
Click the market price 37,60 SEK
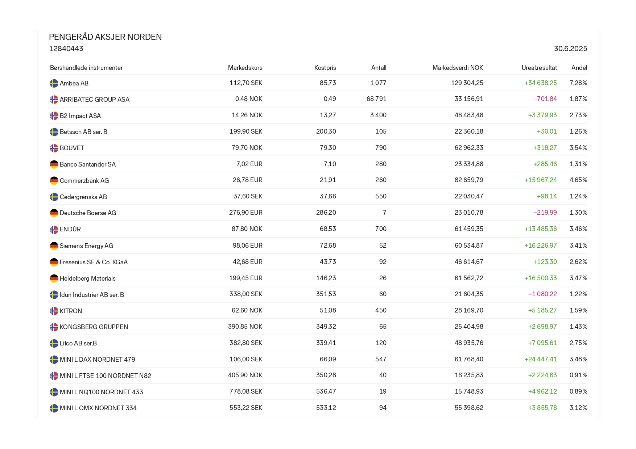[x=248, y=196]
